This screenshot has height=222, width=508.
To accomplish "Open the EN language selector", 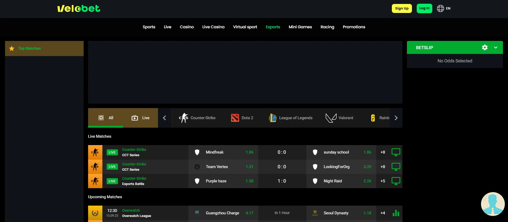I will (x=448, y=8).
